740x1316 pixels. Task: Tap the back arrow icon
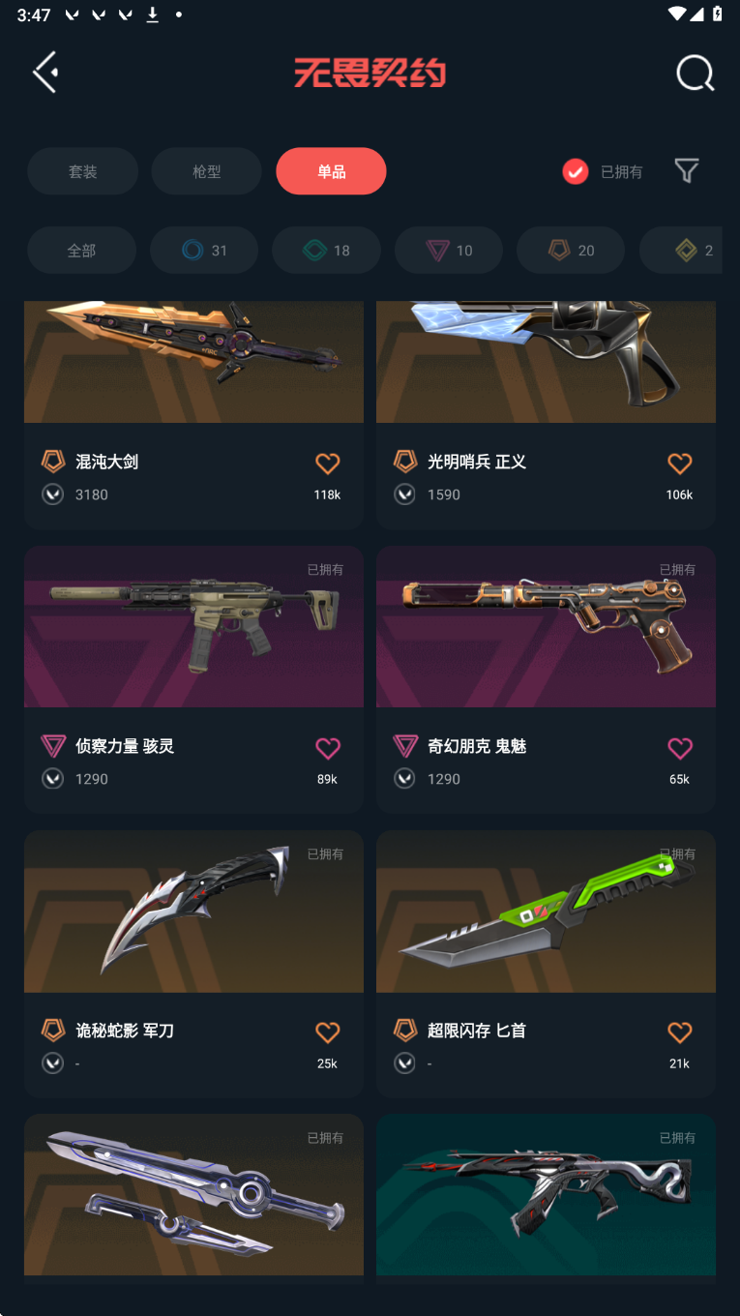(x=45, y=73)
